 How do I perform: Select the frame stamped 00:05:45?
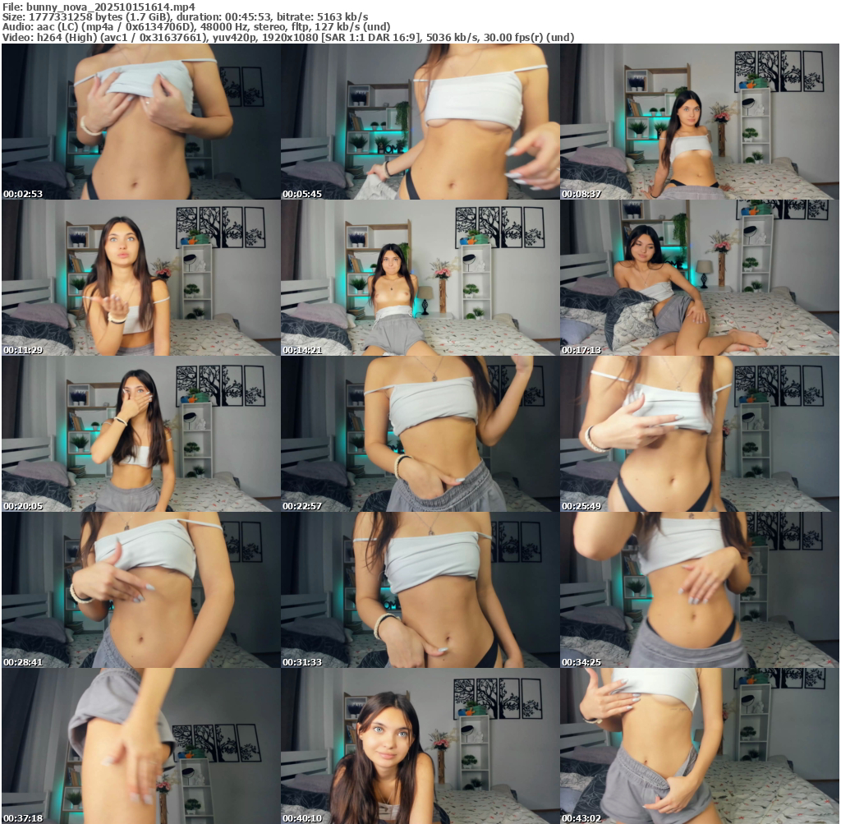(x=420, y=122)
